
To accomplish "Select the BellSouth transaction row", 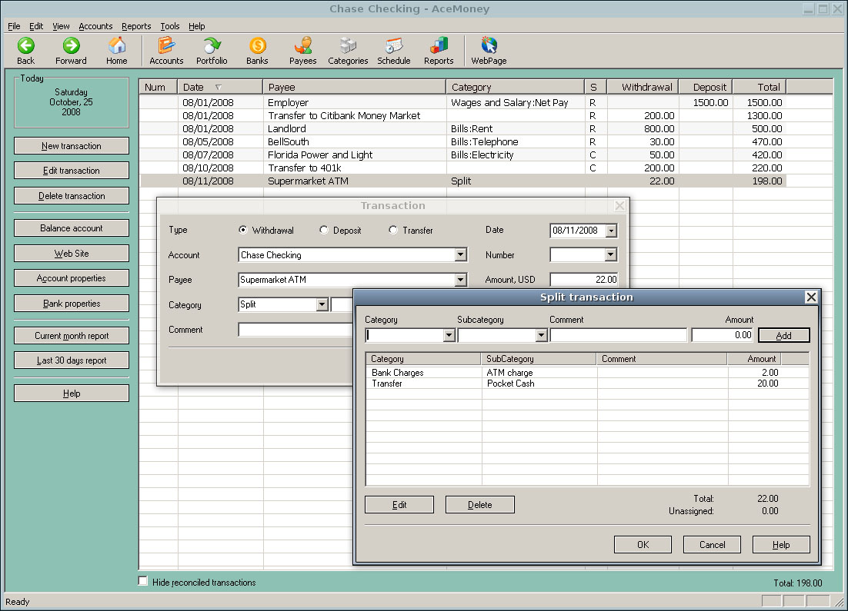I will point(462,141).
